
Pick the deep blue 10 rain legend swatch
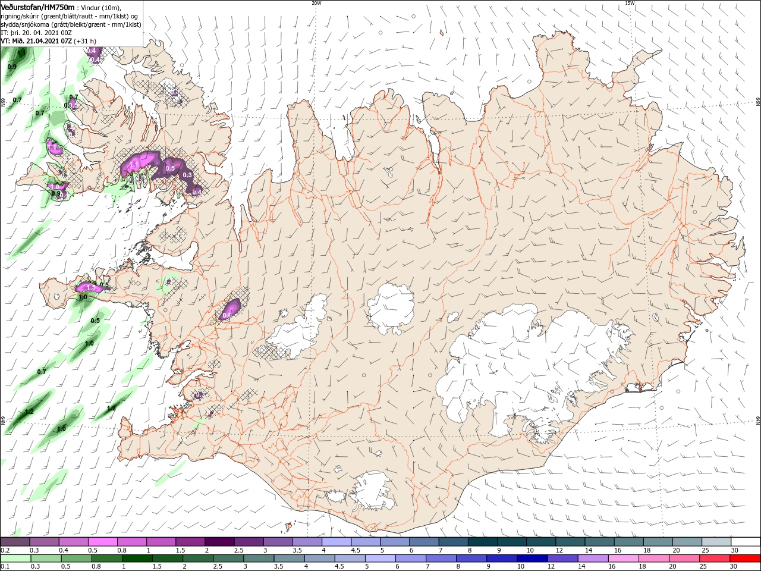(533, 559)
